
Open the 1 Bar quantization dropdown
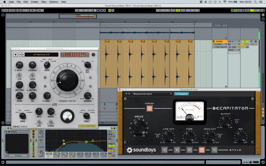(x=40, y=10)
